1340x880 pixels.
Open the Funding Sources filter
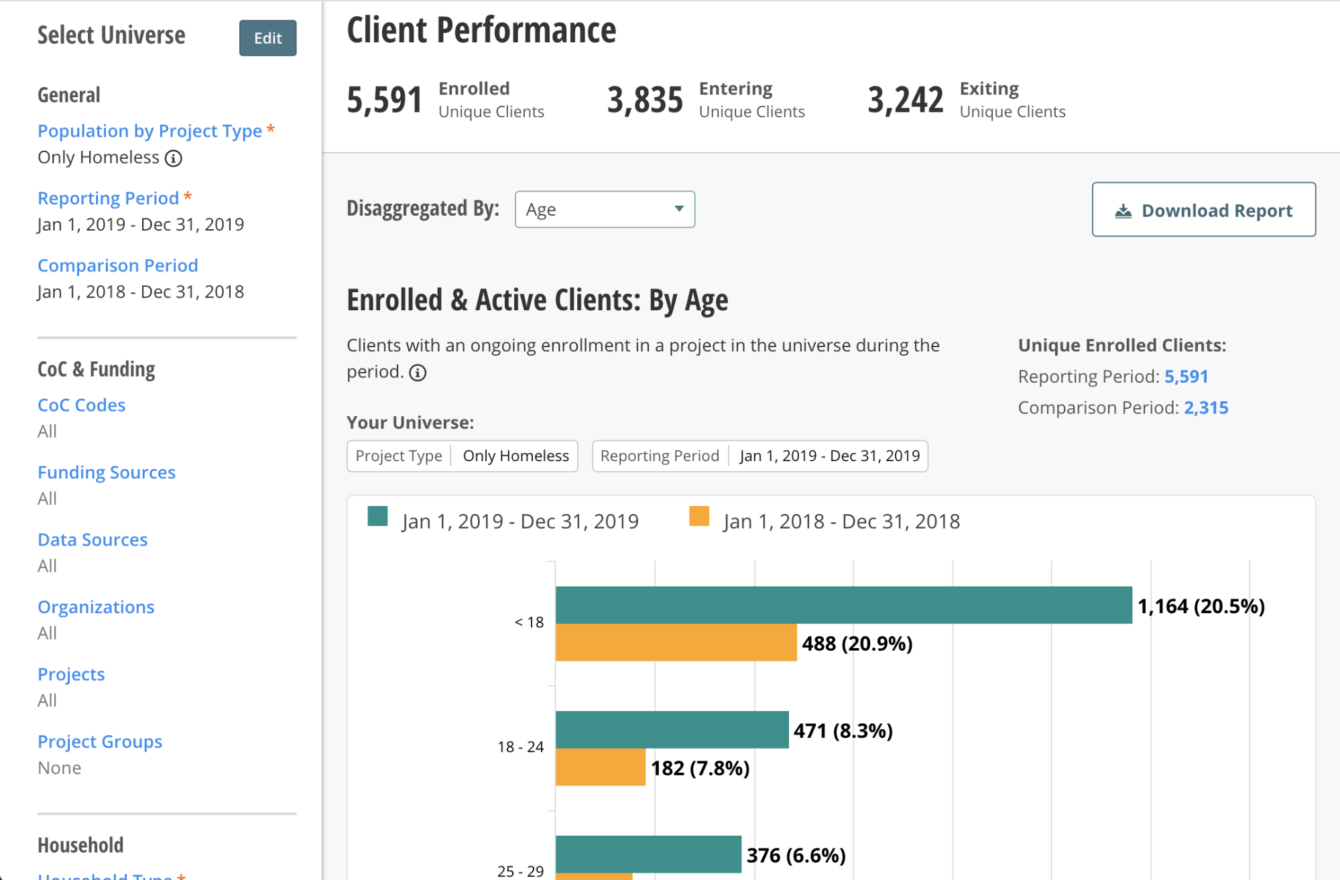tap(107, 473)
